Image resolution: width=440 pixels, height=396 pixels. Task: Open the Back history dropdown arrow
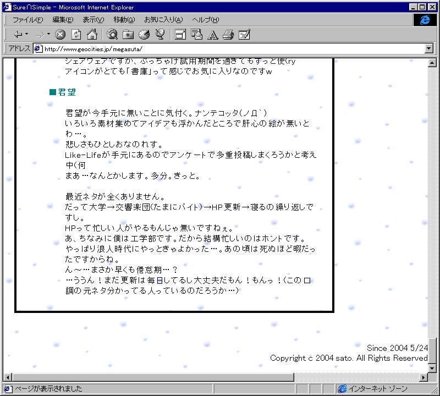pos(26,34)
